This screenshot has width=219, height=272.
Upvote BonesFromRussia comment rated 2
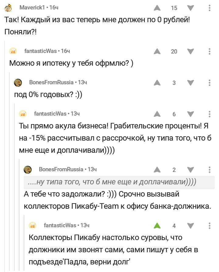pyautogui.click(x=157, y=170)
